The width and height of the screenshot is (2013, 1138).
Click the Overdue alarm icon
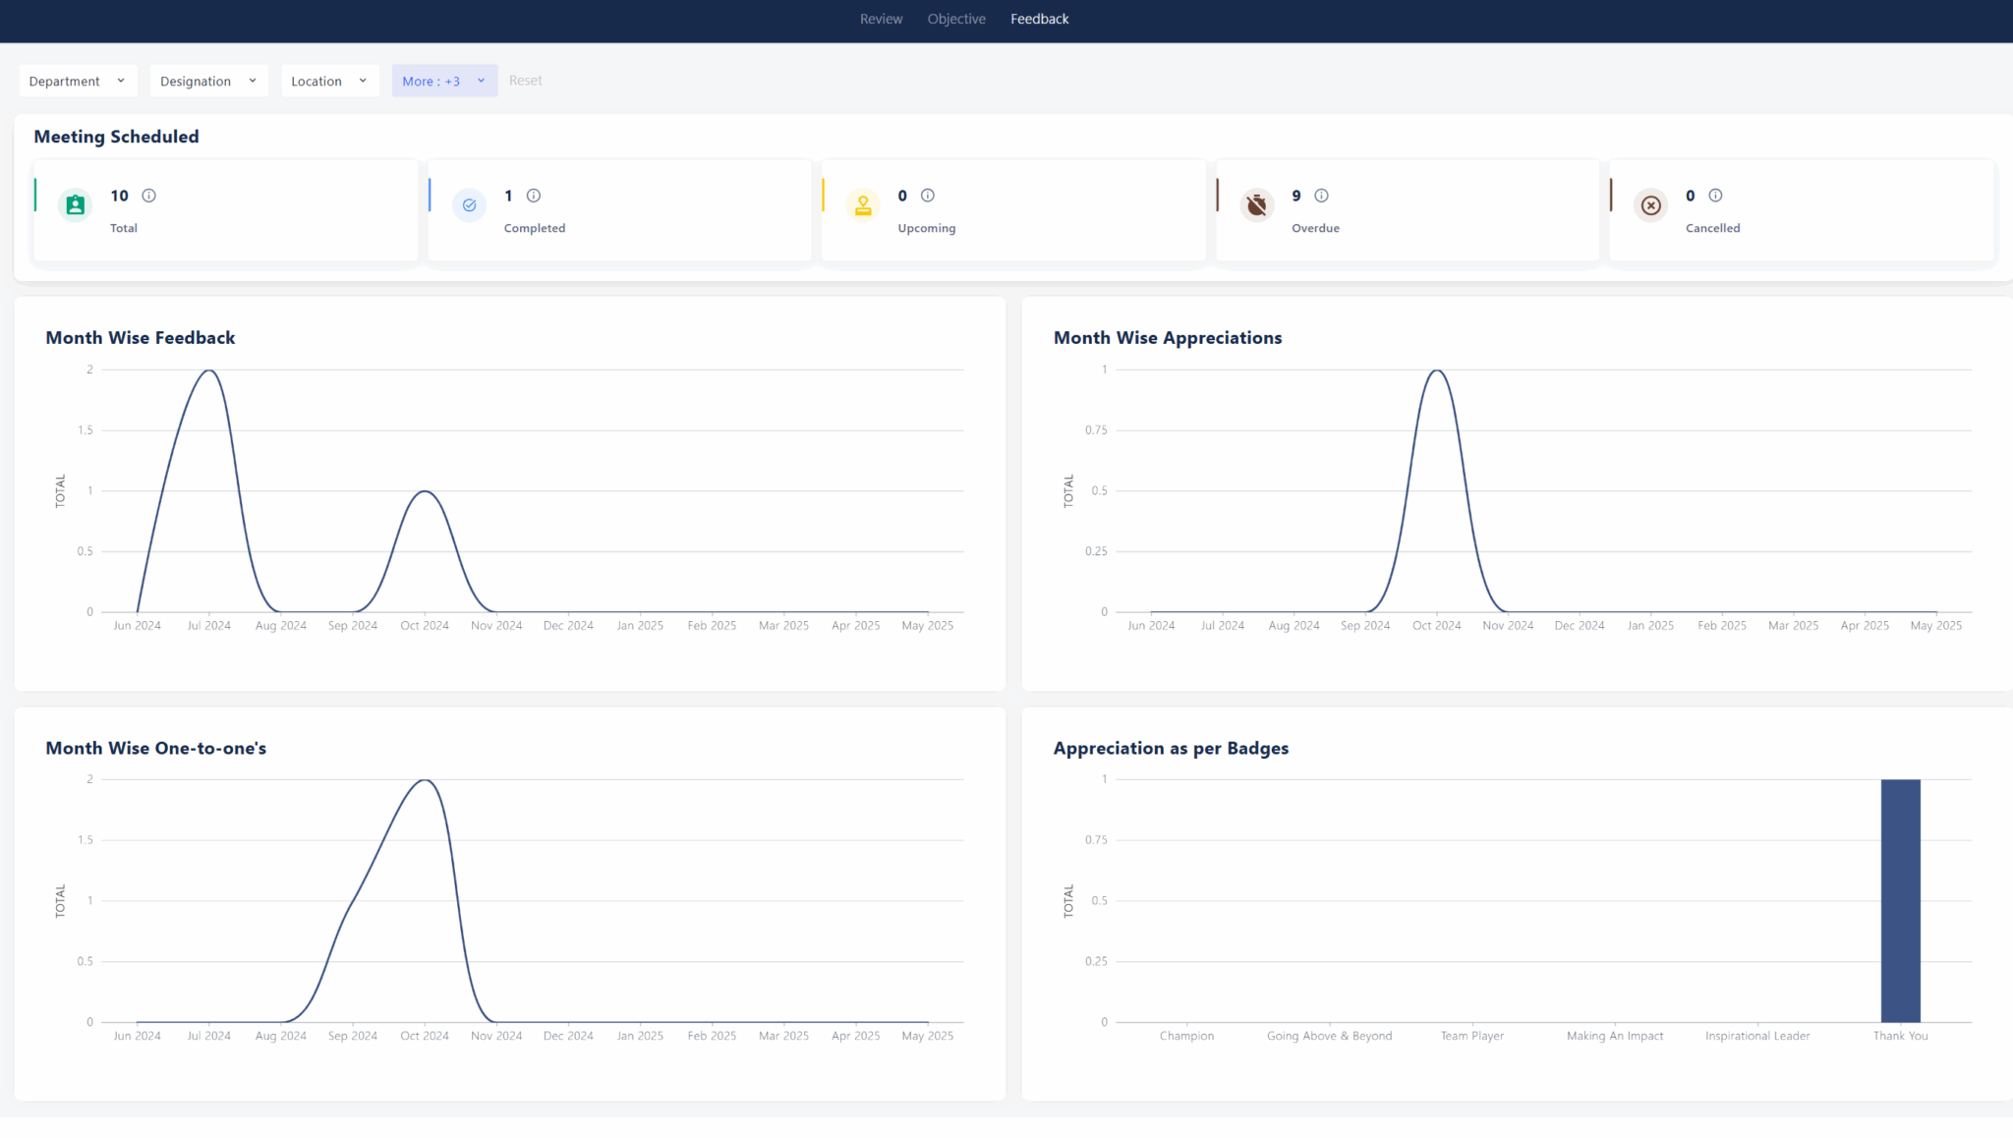click(1256, 204)
